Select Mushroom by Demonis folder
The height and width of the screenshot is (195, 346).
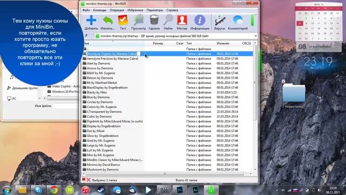point(168,170)
